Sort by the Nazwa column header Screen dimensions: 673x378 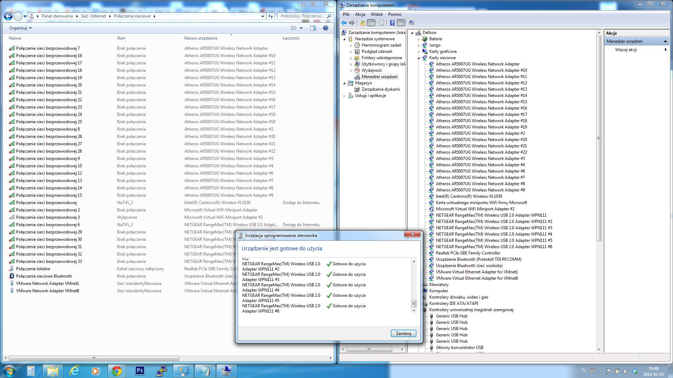coord(15,38)
